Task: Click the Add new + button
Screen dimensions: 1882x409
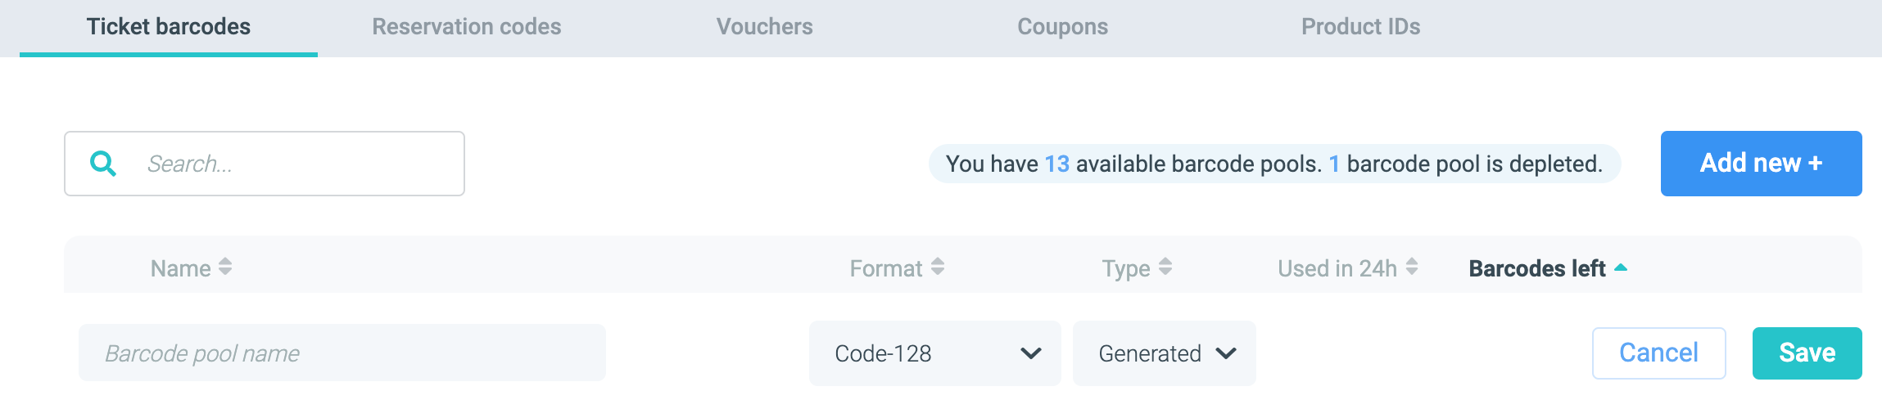Action: pos(1761,164)
